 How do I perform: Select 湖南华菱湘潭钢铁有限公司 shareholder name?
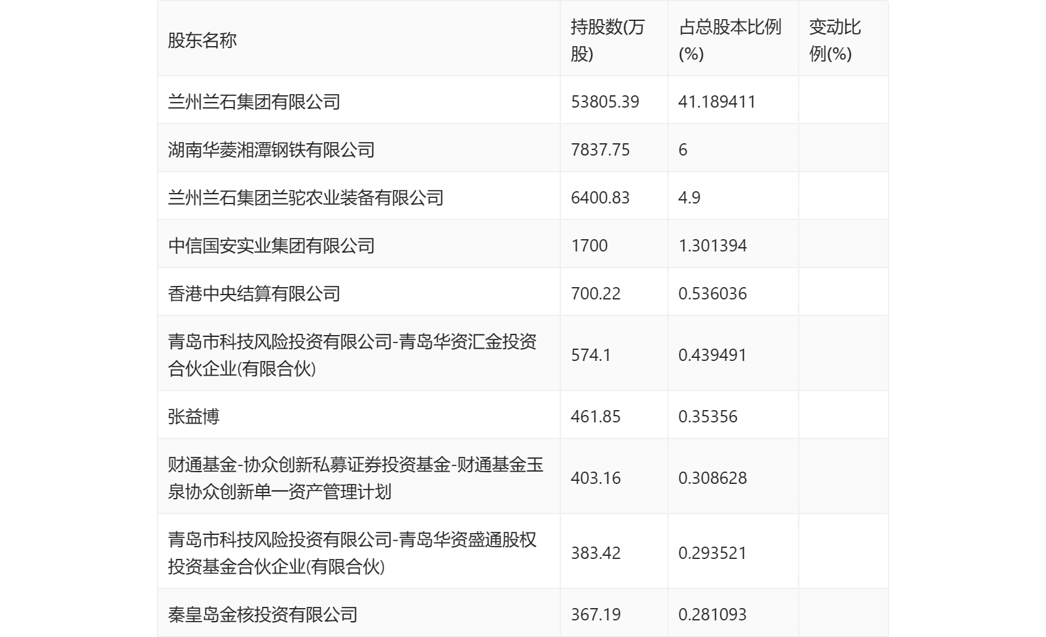[271, 149]
